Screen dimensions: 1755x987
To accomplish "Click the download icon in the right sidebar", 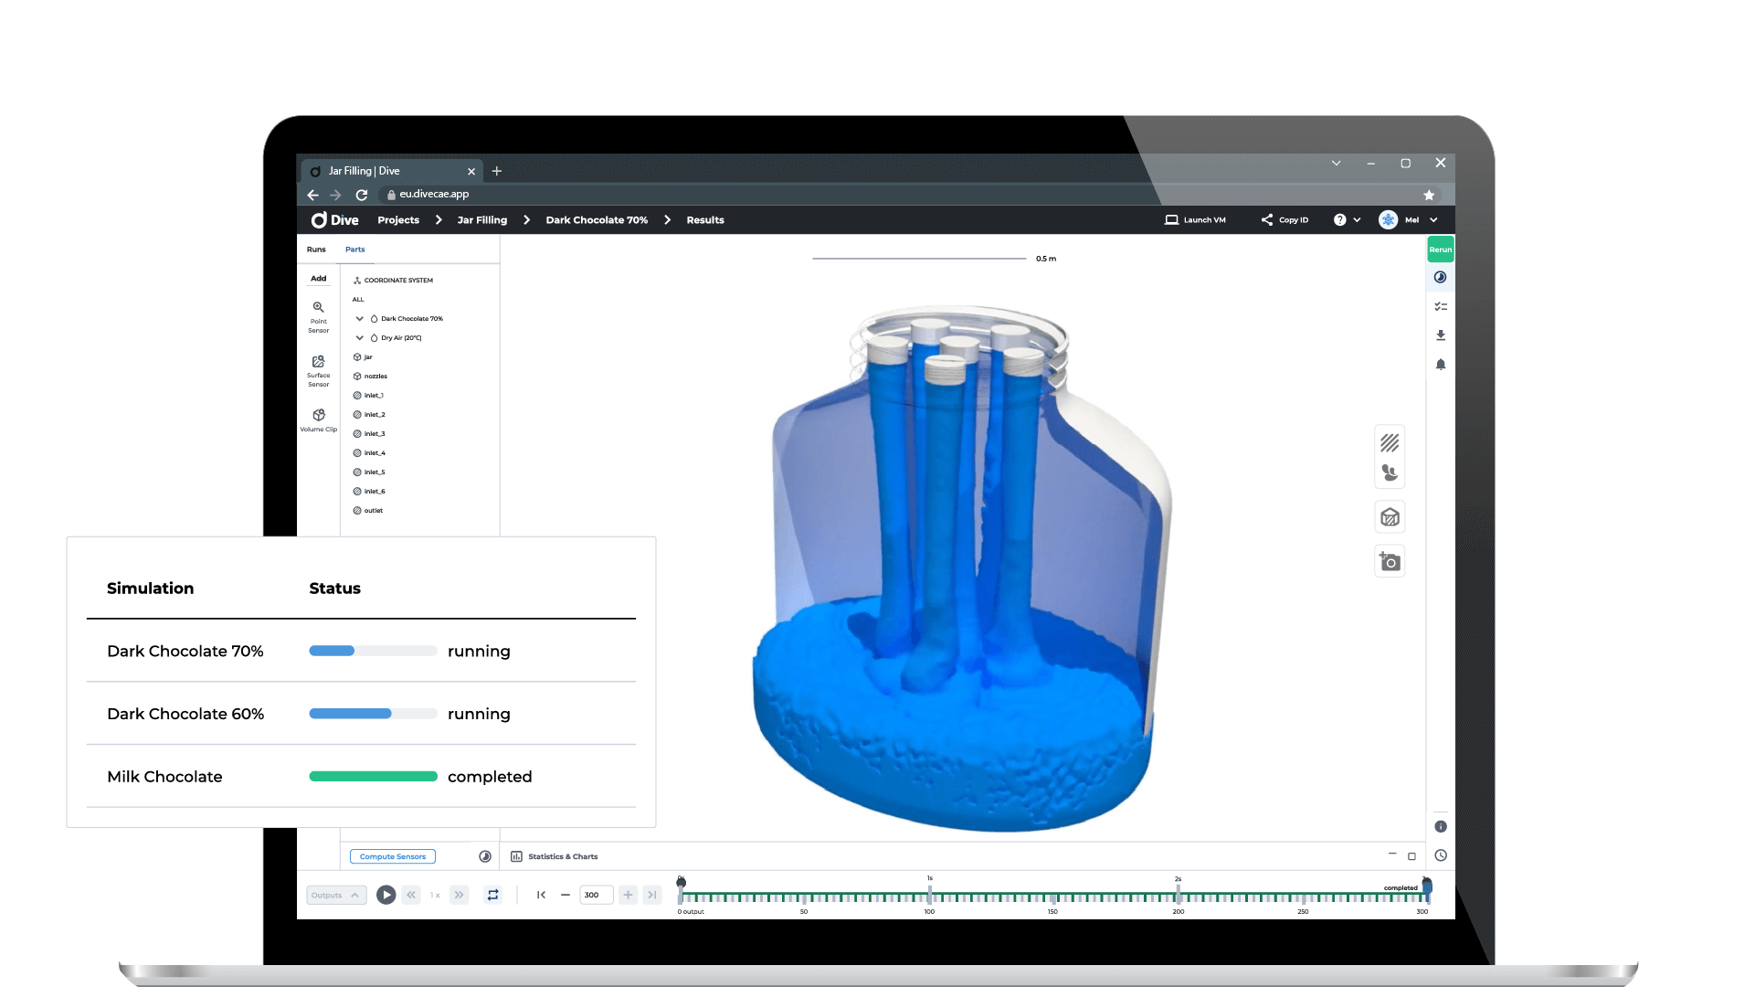I will [1441, 335].
